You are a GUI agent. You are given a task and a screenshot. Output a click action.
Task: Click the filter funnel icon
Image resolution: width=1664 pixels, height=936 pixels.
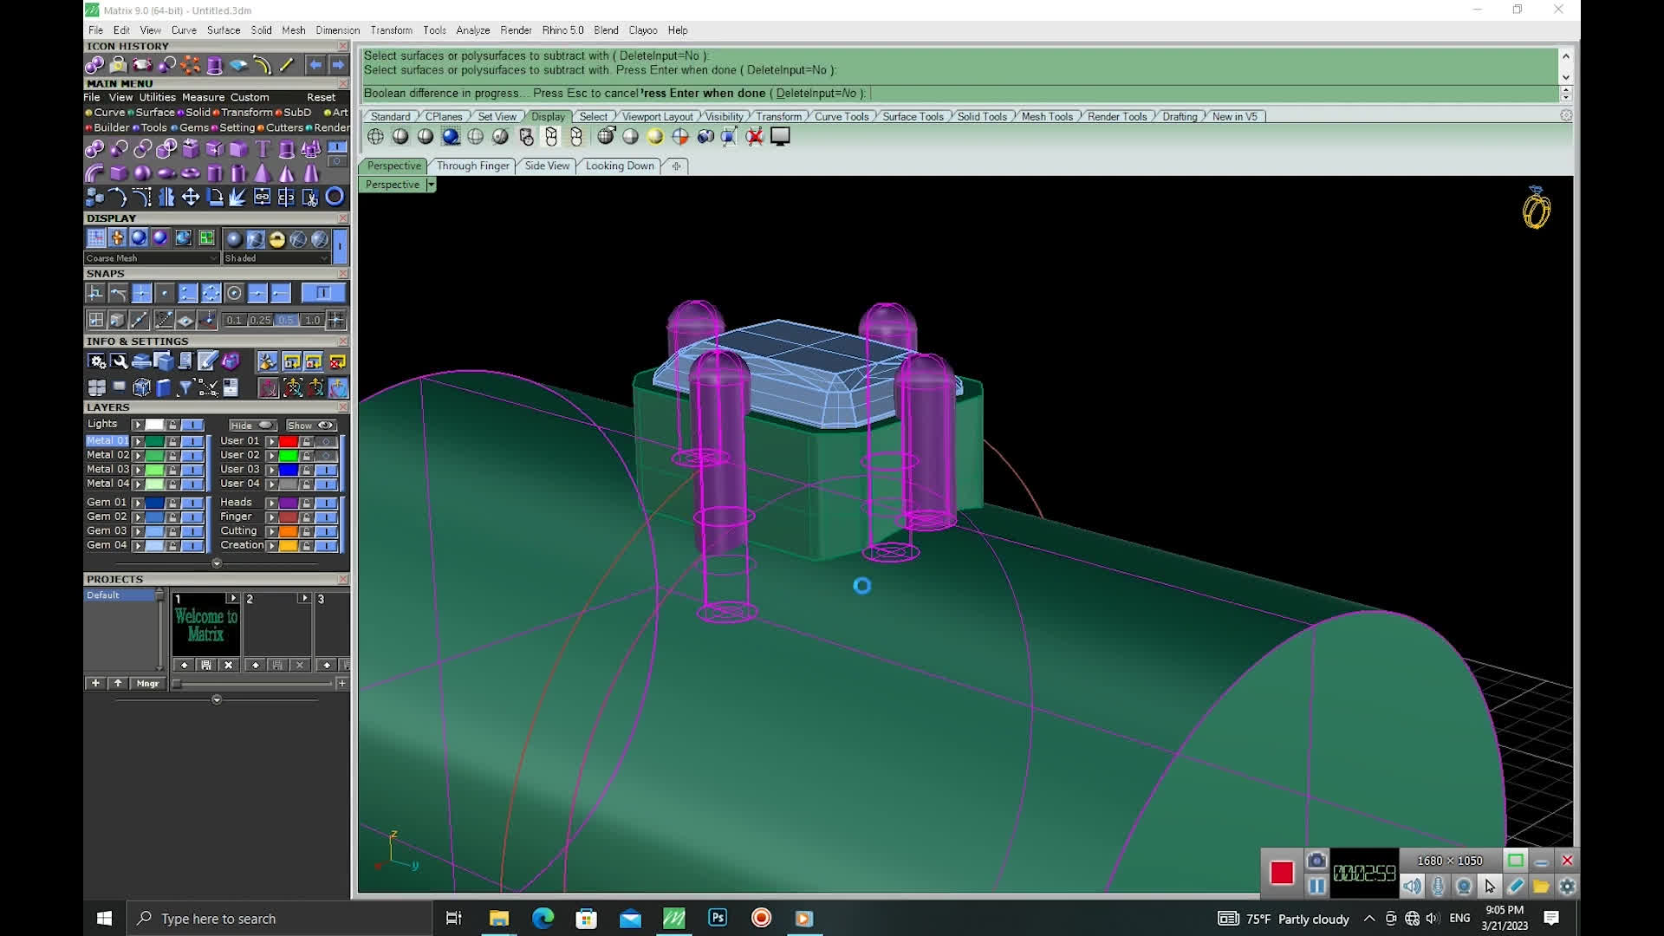[x=185, y=387]
